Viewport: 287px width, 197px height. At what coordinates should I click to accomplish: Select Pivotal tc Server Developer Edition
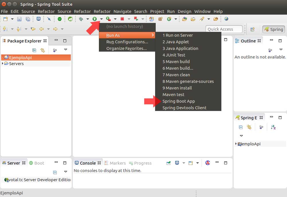37,180
